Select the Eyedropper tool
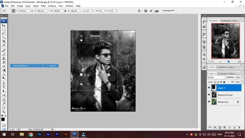The width and height of the screenshot is (245, 138). [3, 103]
